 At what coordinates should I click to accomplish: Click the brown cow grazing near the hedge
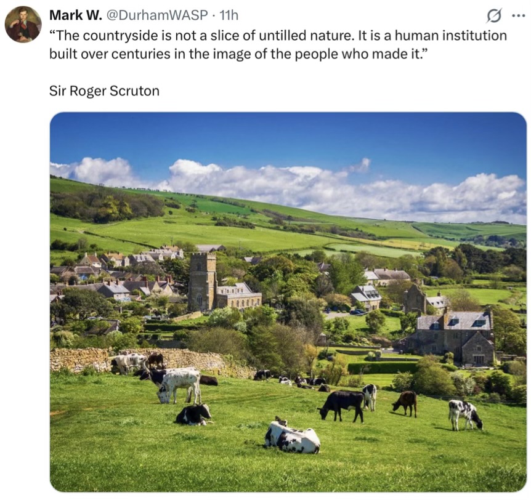tap(405, 401)
